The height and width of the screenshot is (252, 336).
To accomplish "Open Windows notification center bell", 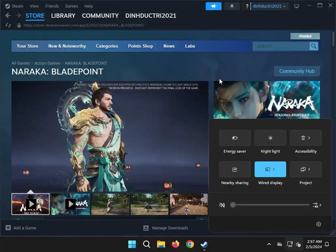I will [x=327, y=244].
